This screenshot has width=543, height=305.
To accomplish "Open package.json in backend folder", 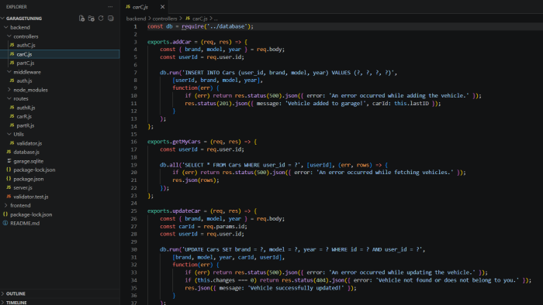I will (x=29, y=179).
